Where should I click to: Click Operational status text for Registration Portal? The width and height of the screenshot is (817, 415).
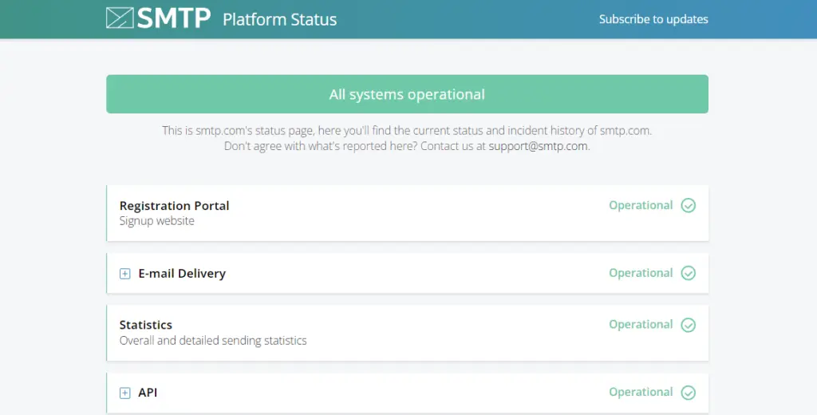[641, 206]
